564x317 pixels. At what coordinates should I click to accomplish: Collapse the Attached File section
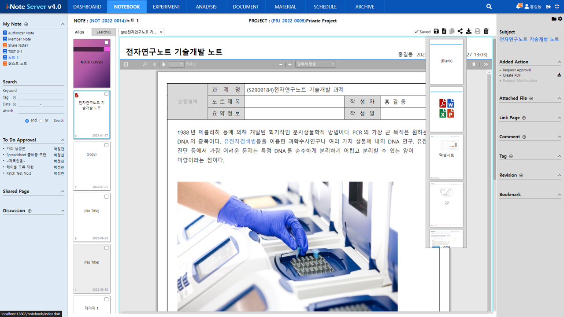pos(560,99)
